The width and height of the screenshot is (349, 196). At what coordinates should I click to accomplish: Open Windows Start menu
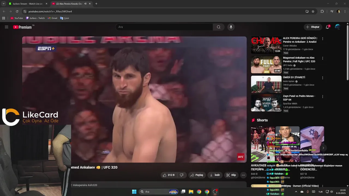134,192
